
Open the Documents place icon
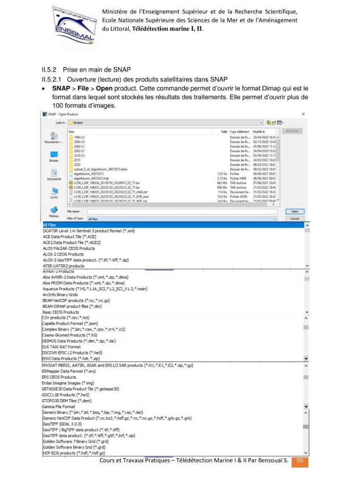(54, 173)
